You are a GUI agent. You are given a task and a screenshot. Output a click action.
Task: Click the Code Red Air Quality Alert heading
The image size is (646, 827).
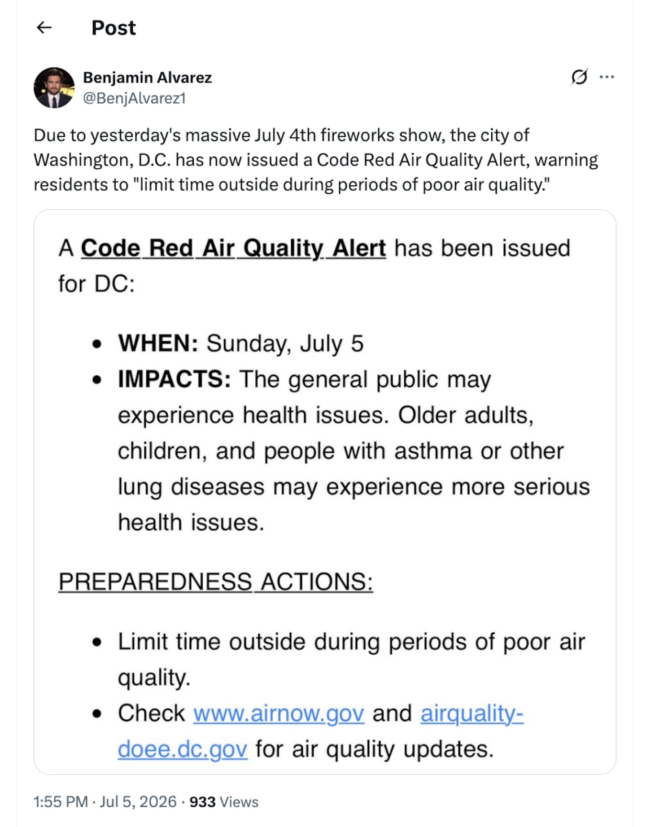click(x=233, y=248)
